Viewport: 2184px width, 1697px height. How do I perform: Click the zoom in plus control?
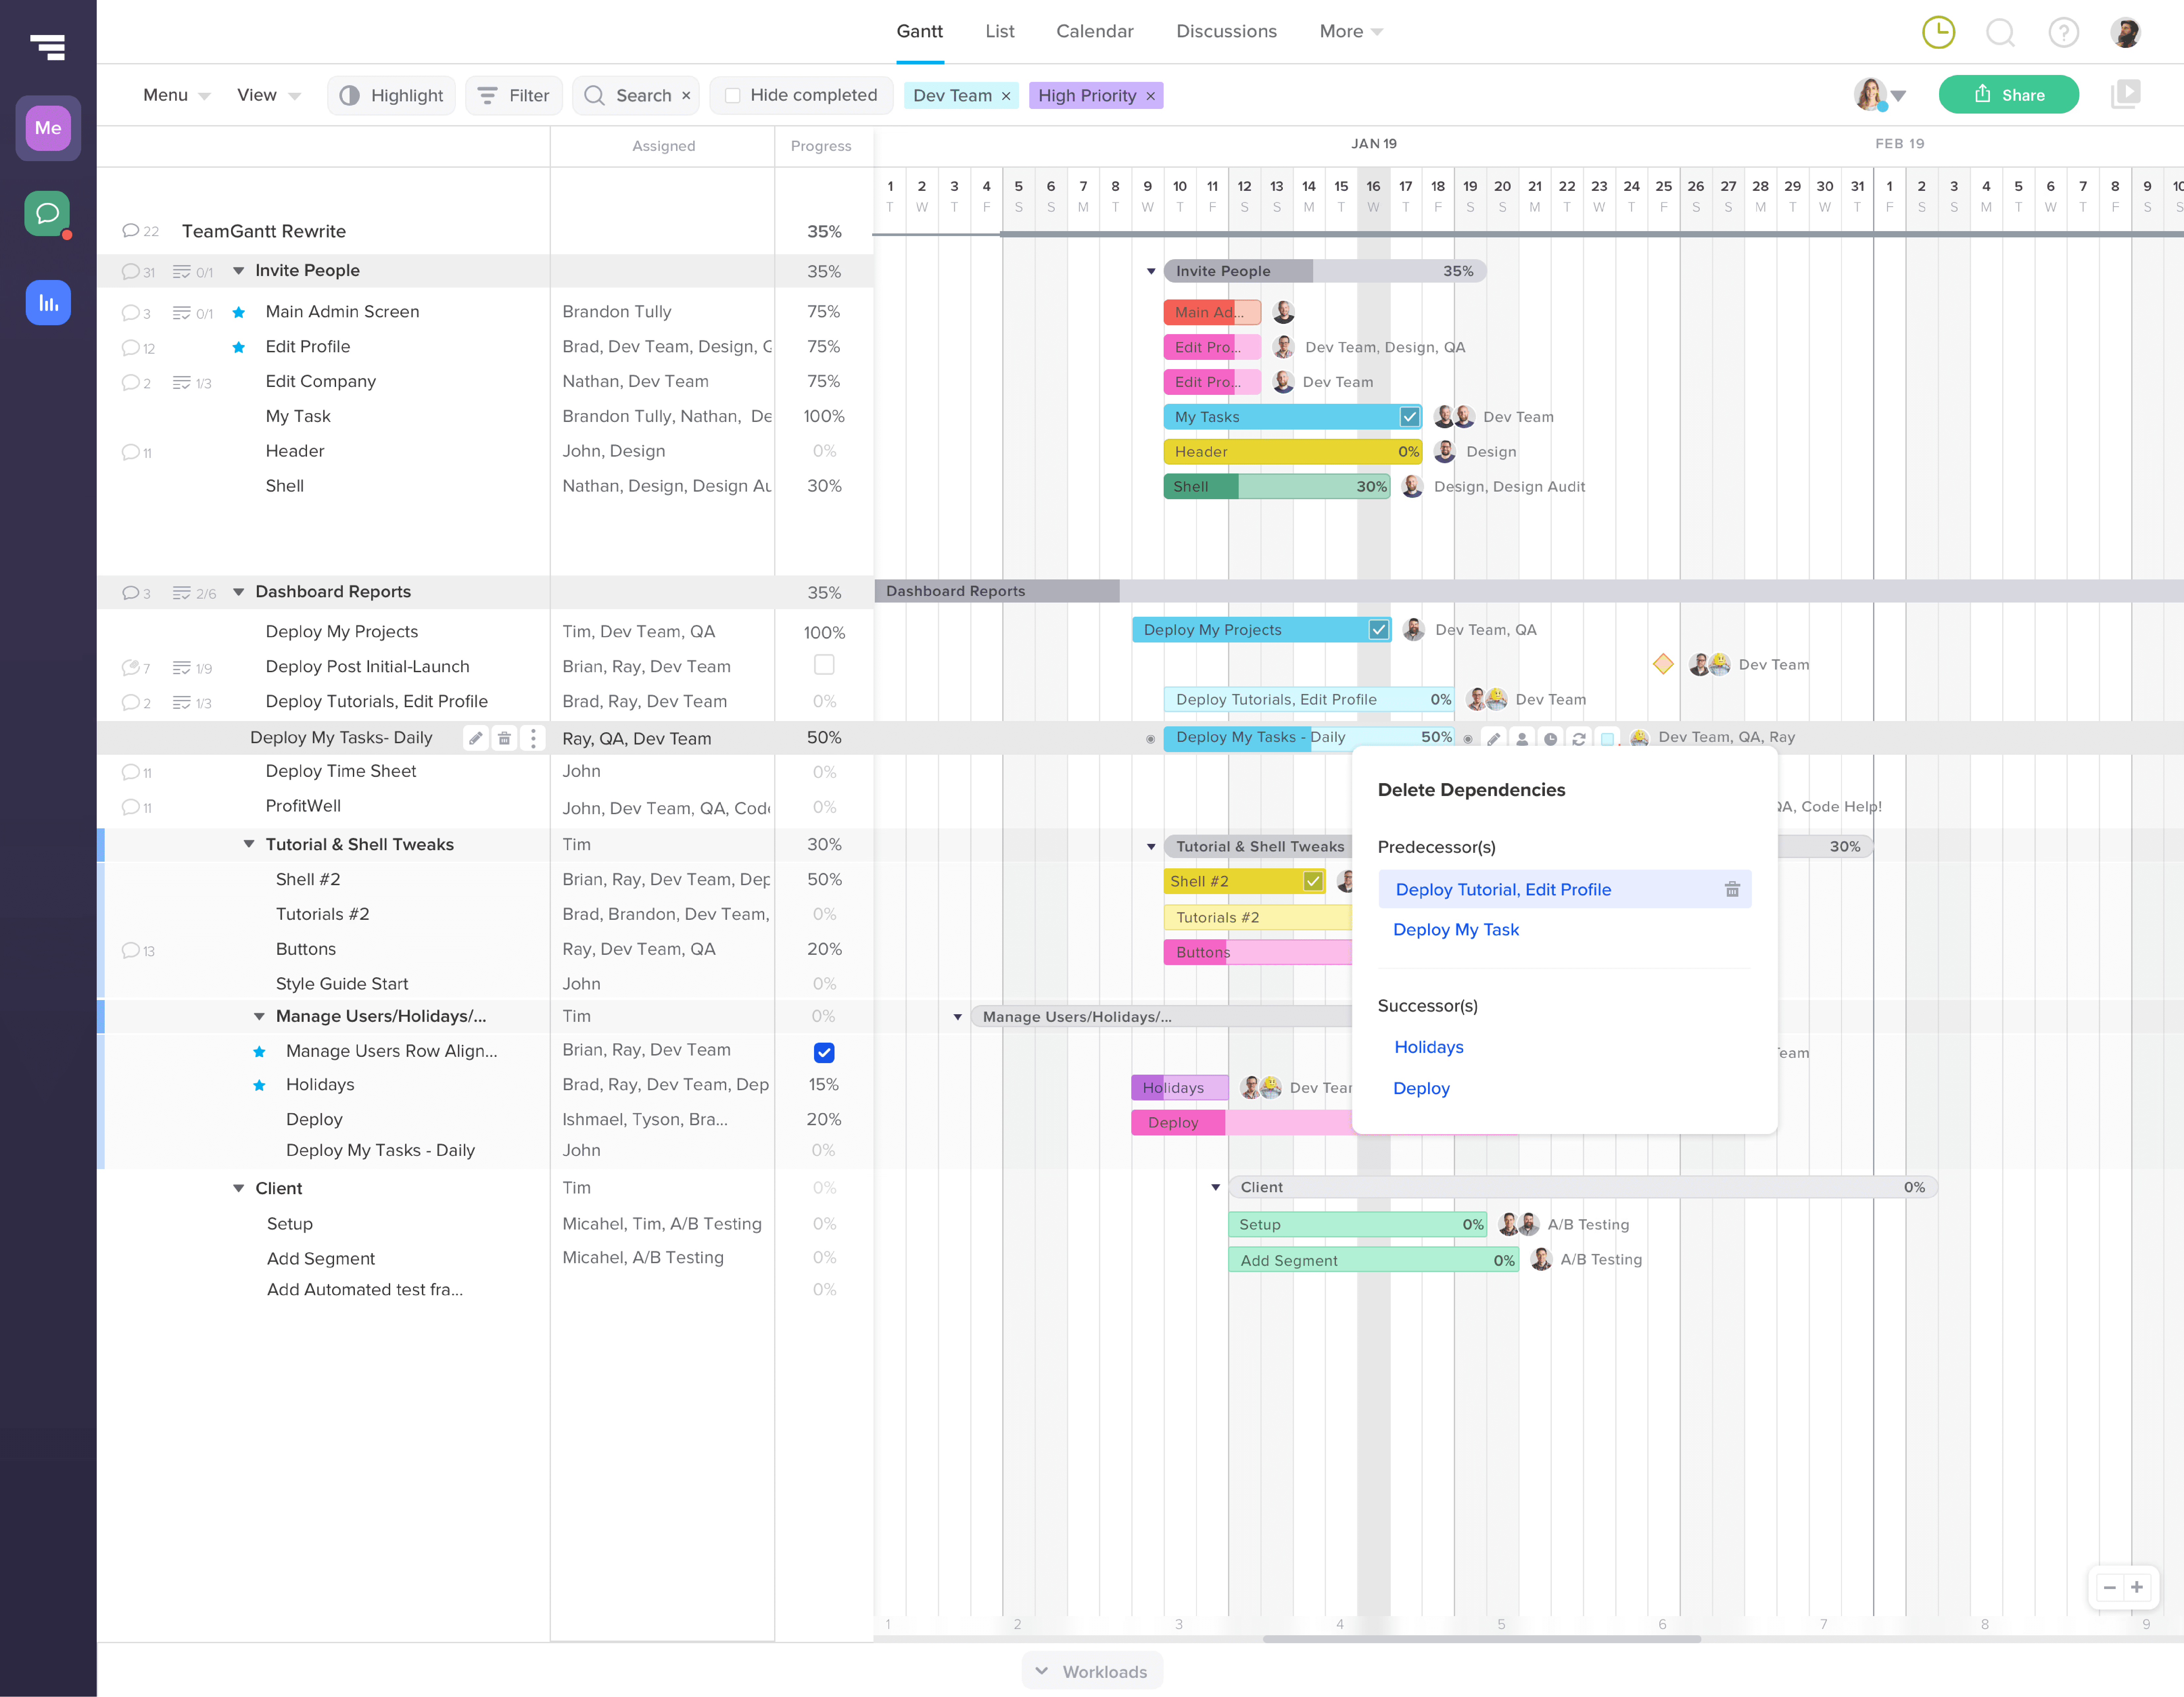point(2137,1587)
